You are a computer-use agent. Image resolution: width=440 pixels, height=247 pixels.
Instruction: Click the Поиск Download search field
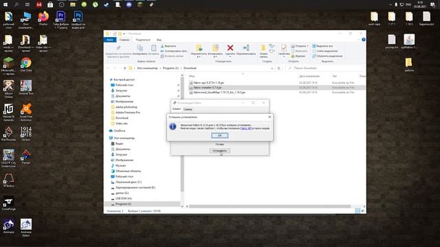point(324,68)
